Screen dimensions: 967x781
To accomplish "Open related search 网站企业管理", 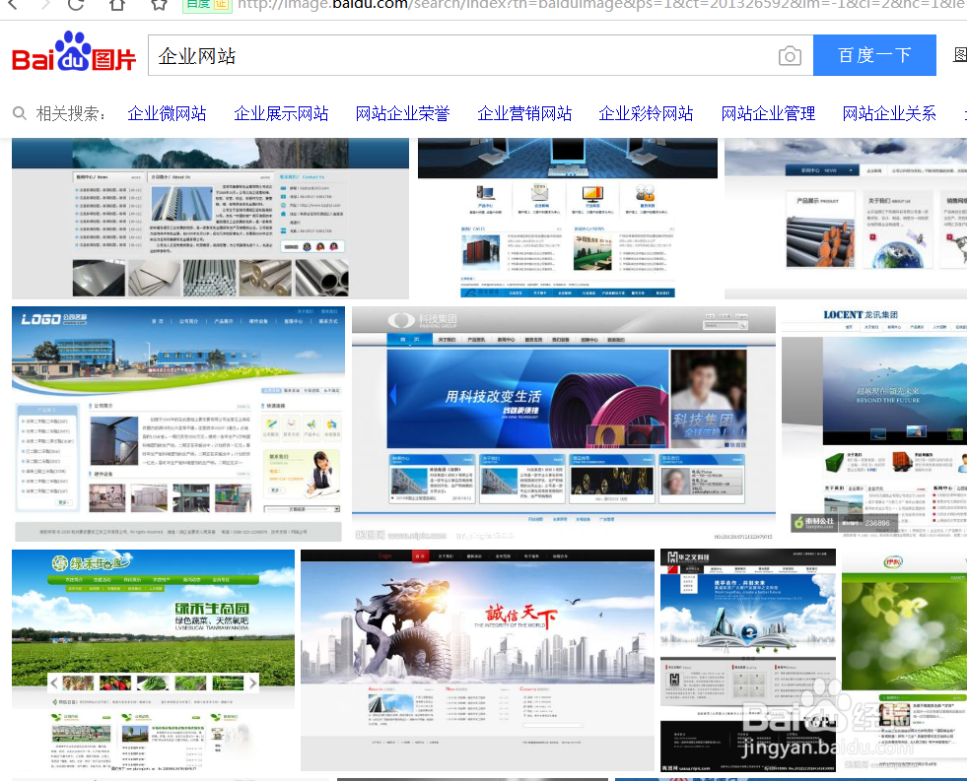I will pyautogui.click(x=768, y=113).
